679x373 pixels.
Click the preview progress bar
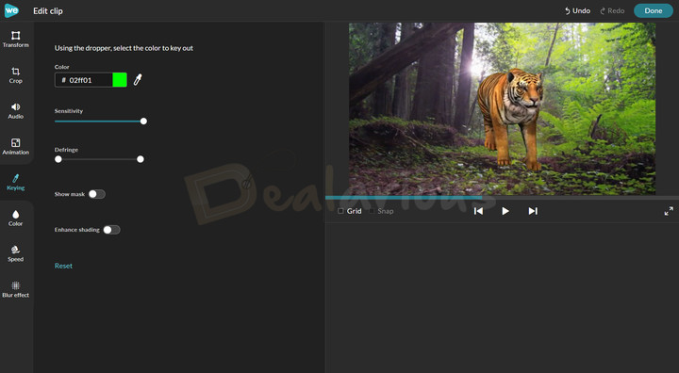tap(502, 198)
